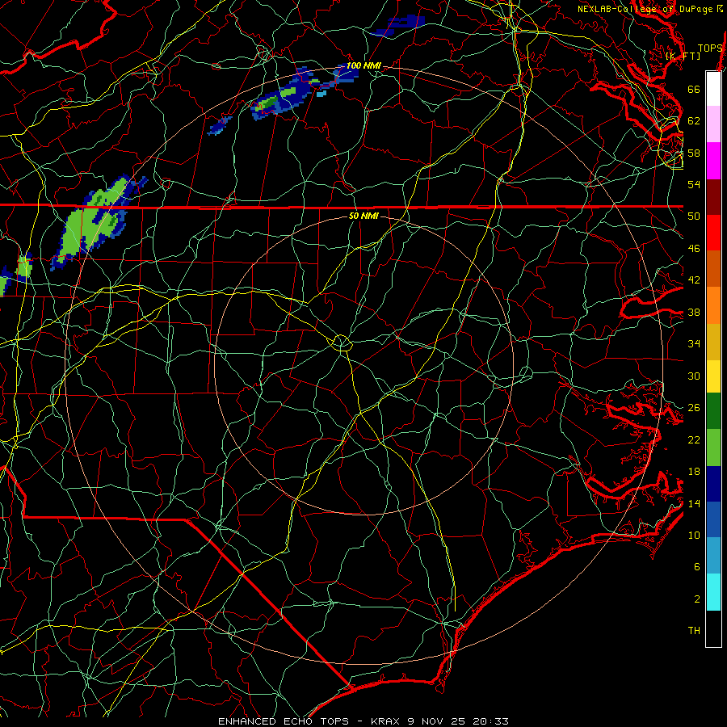The image size is (727, 727).
Task: Choose the gold legend swatch
Action: 713,342
